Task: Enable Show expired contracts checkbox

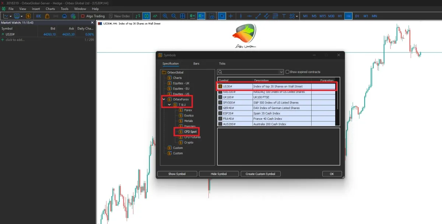Action: pyautogui.click(x=288, y=72)
